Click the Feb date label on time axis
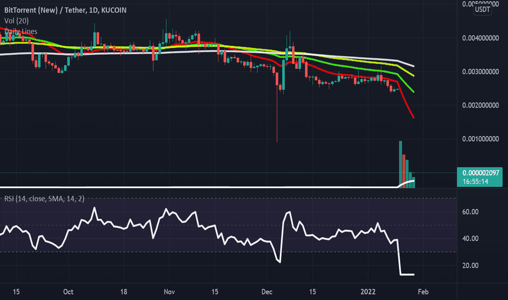The width and height of the screenshot is (508, 300). click(423, 292)
